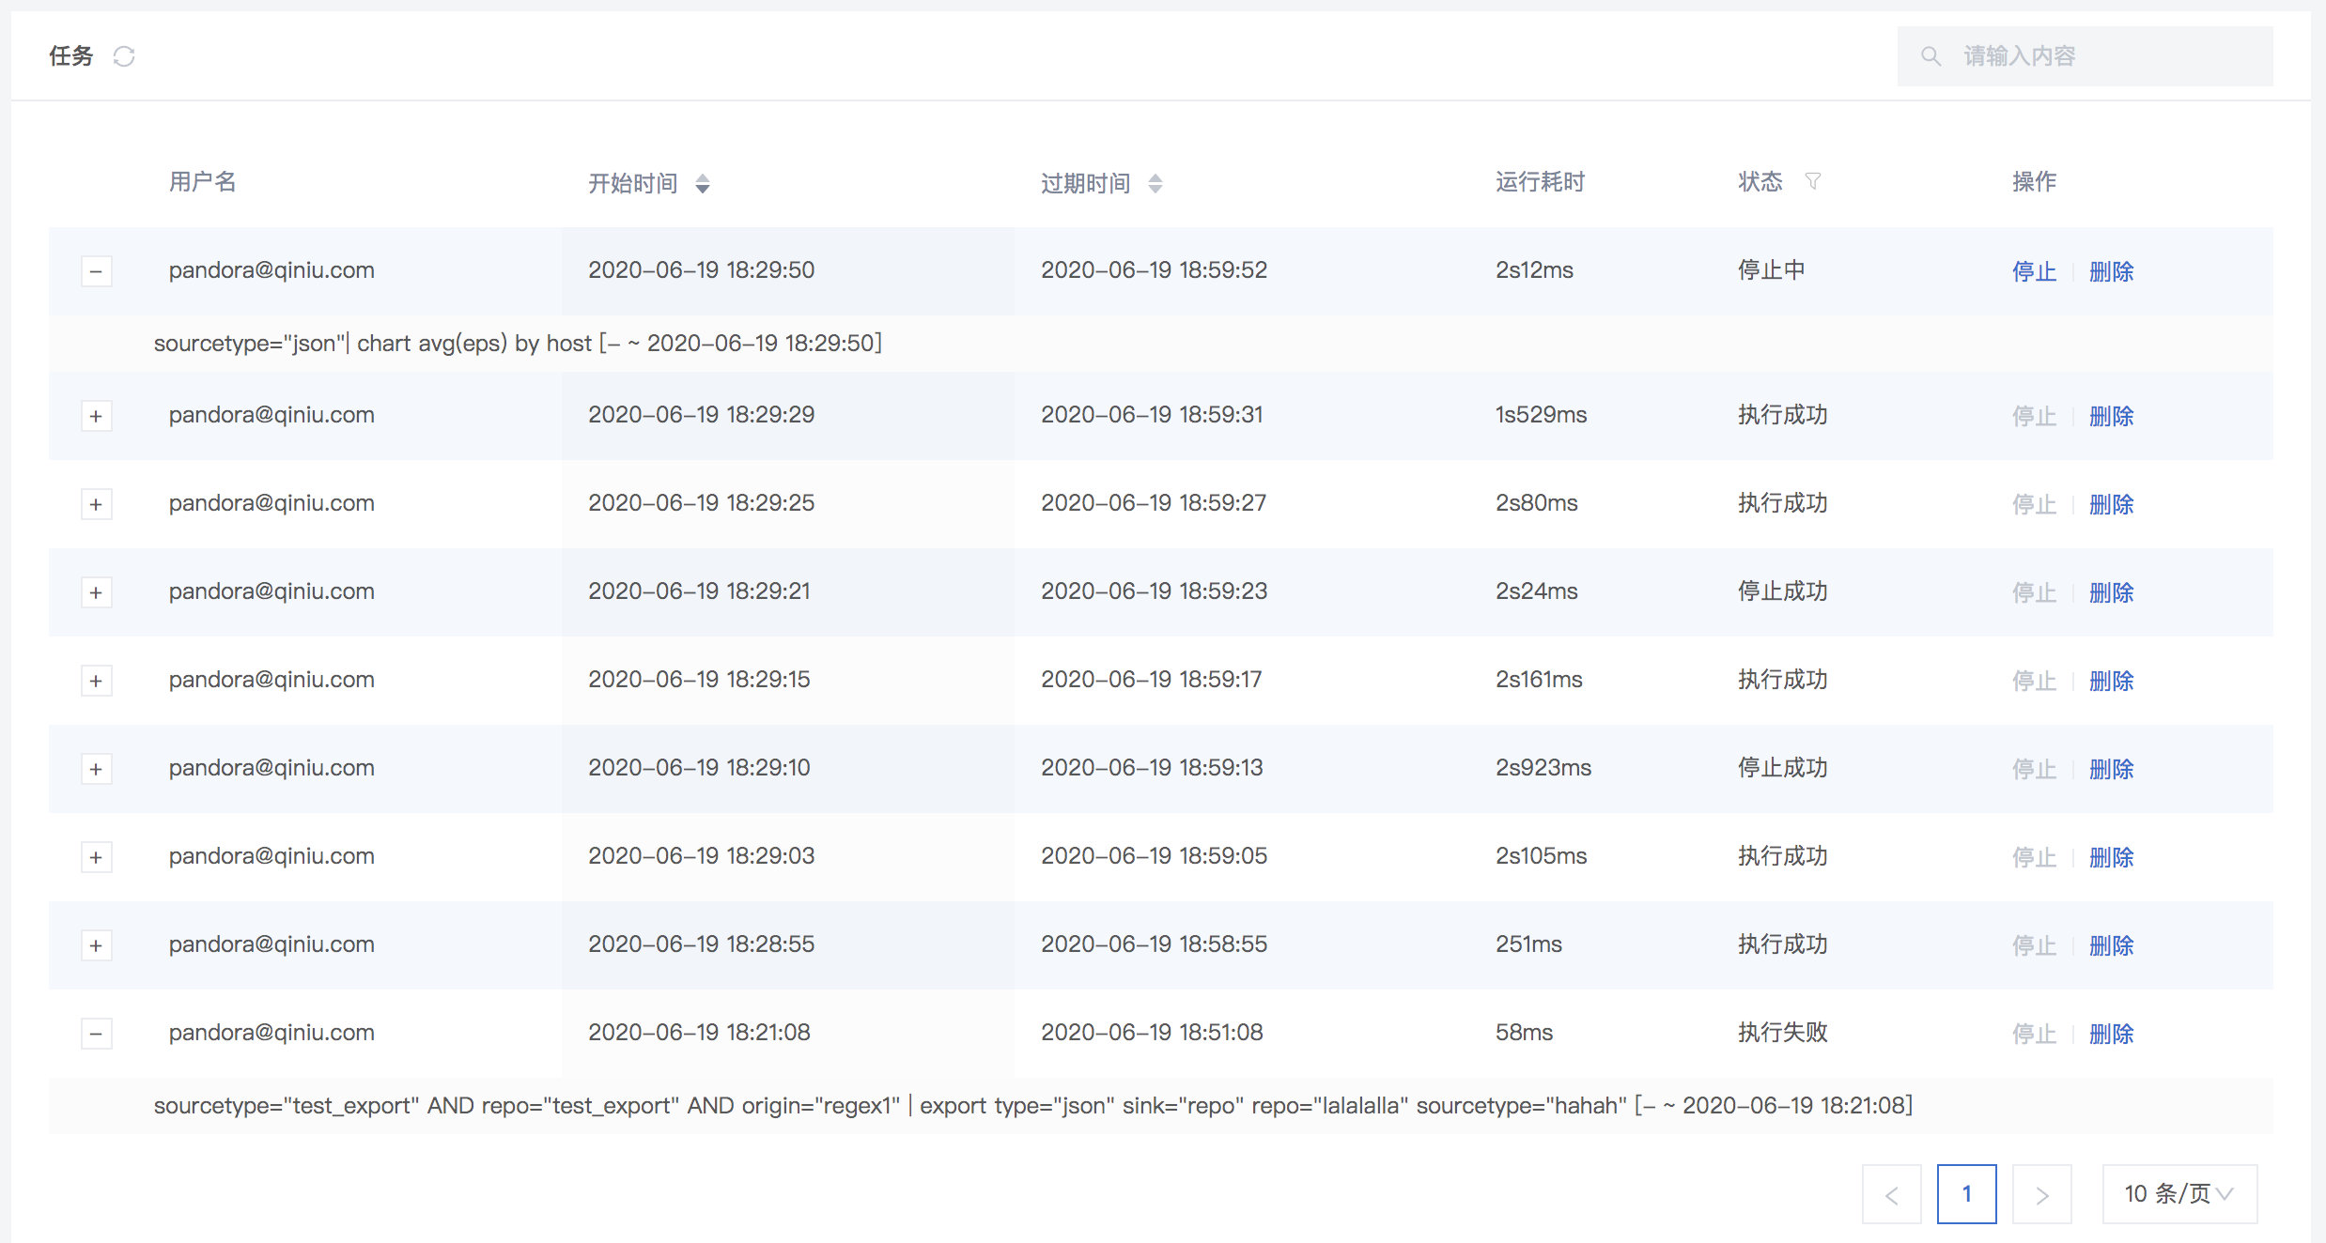Select page 1 in pagination

pyautogui.click(x=1967, y=1194)
